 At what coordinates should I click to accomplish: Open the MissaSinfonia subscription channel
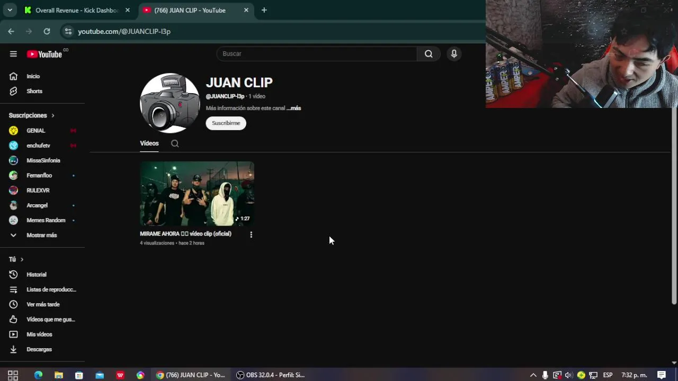(x=42, y=160)
